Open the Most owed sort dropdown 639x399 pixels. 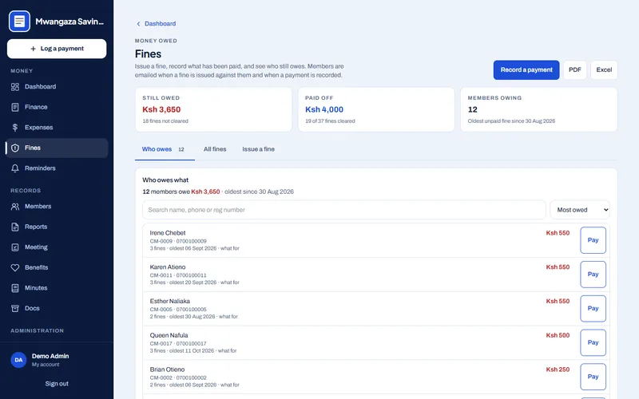[580, 210]
